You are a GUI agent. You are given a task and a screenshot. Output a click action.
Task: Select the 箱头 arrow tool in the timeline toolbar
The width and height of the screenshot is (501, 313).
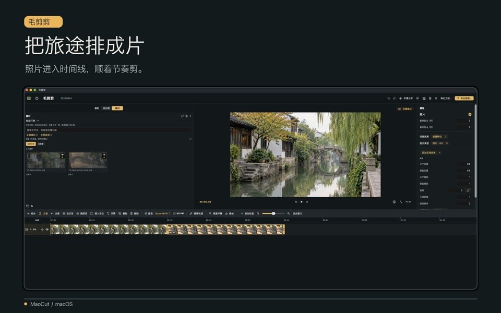click(31, 213)
